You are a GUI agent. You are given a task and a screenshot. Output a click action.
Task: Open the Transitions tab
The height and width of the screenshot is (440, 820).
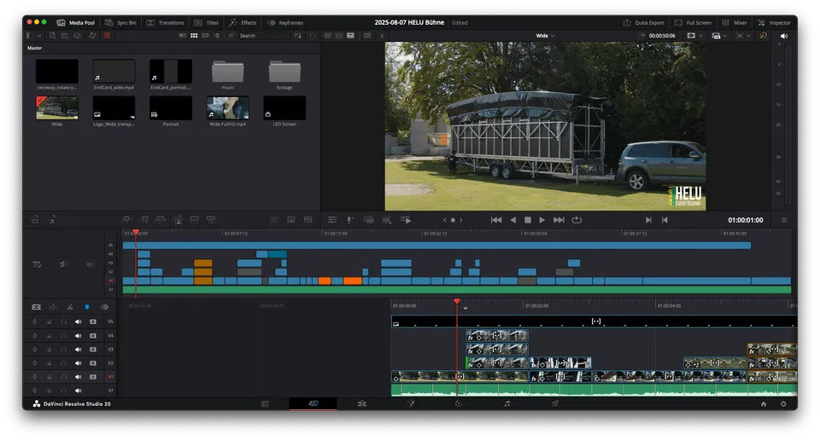(165, 22)
